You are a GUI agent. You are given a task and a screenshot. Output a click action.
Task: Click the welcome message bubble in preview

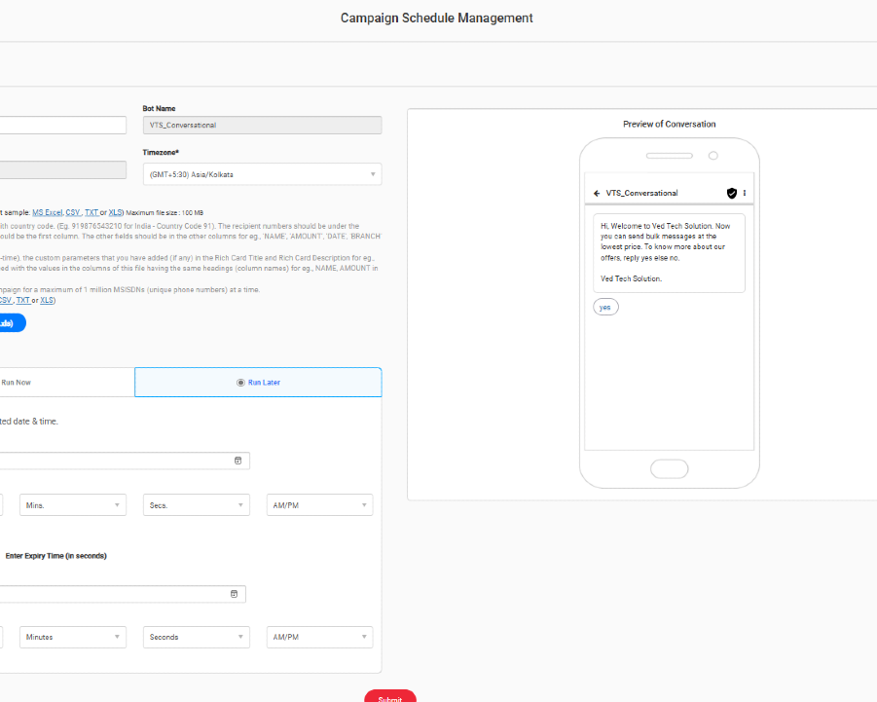click(669, 253)
